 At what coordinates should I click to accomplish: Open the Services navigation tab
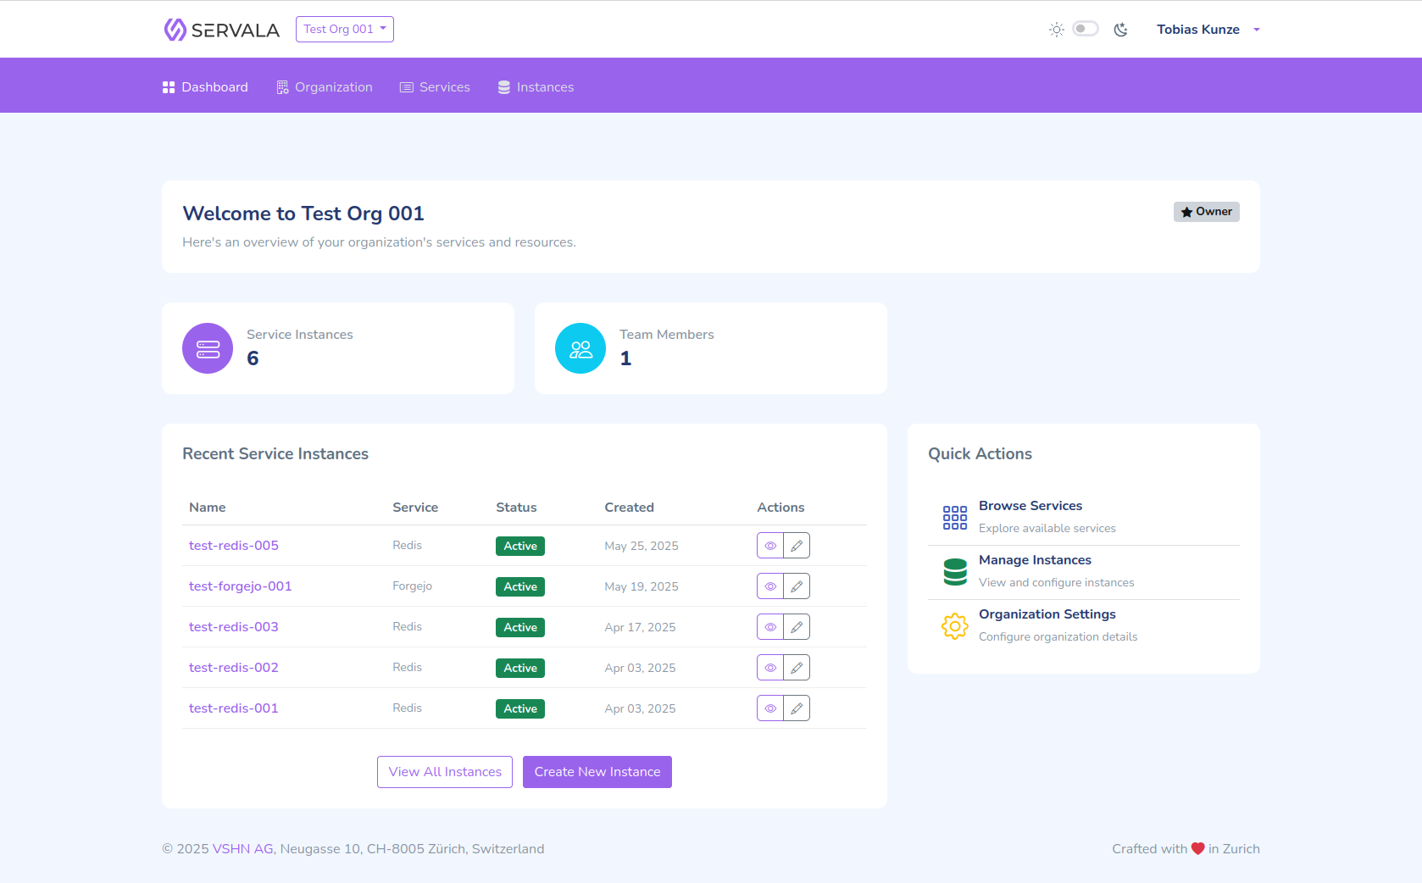435,87
